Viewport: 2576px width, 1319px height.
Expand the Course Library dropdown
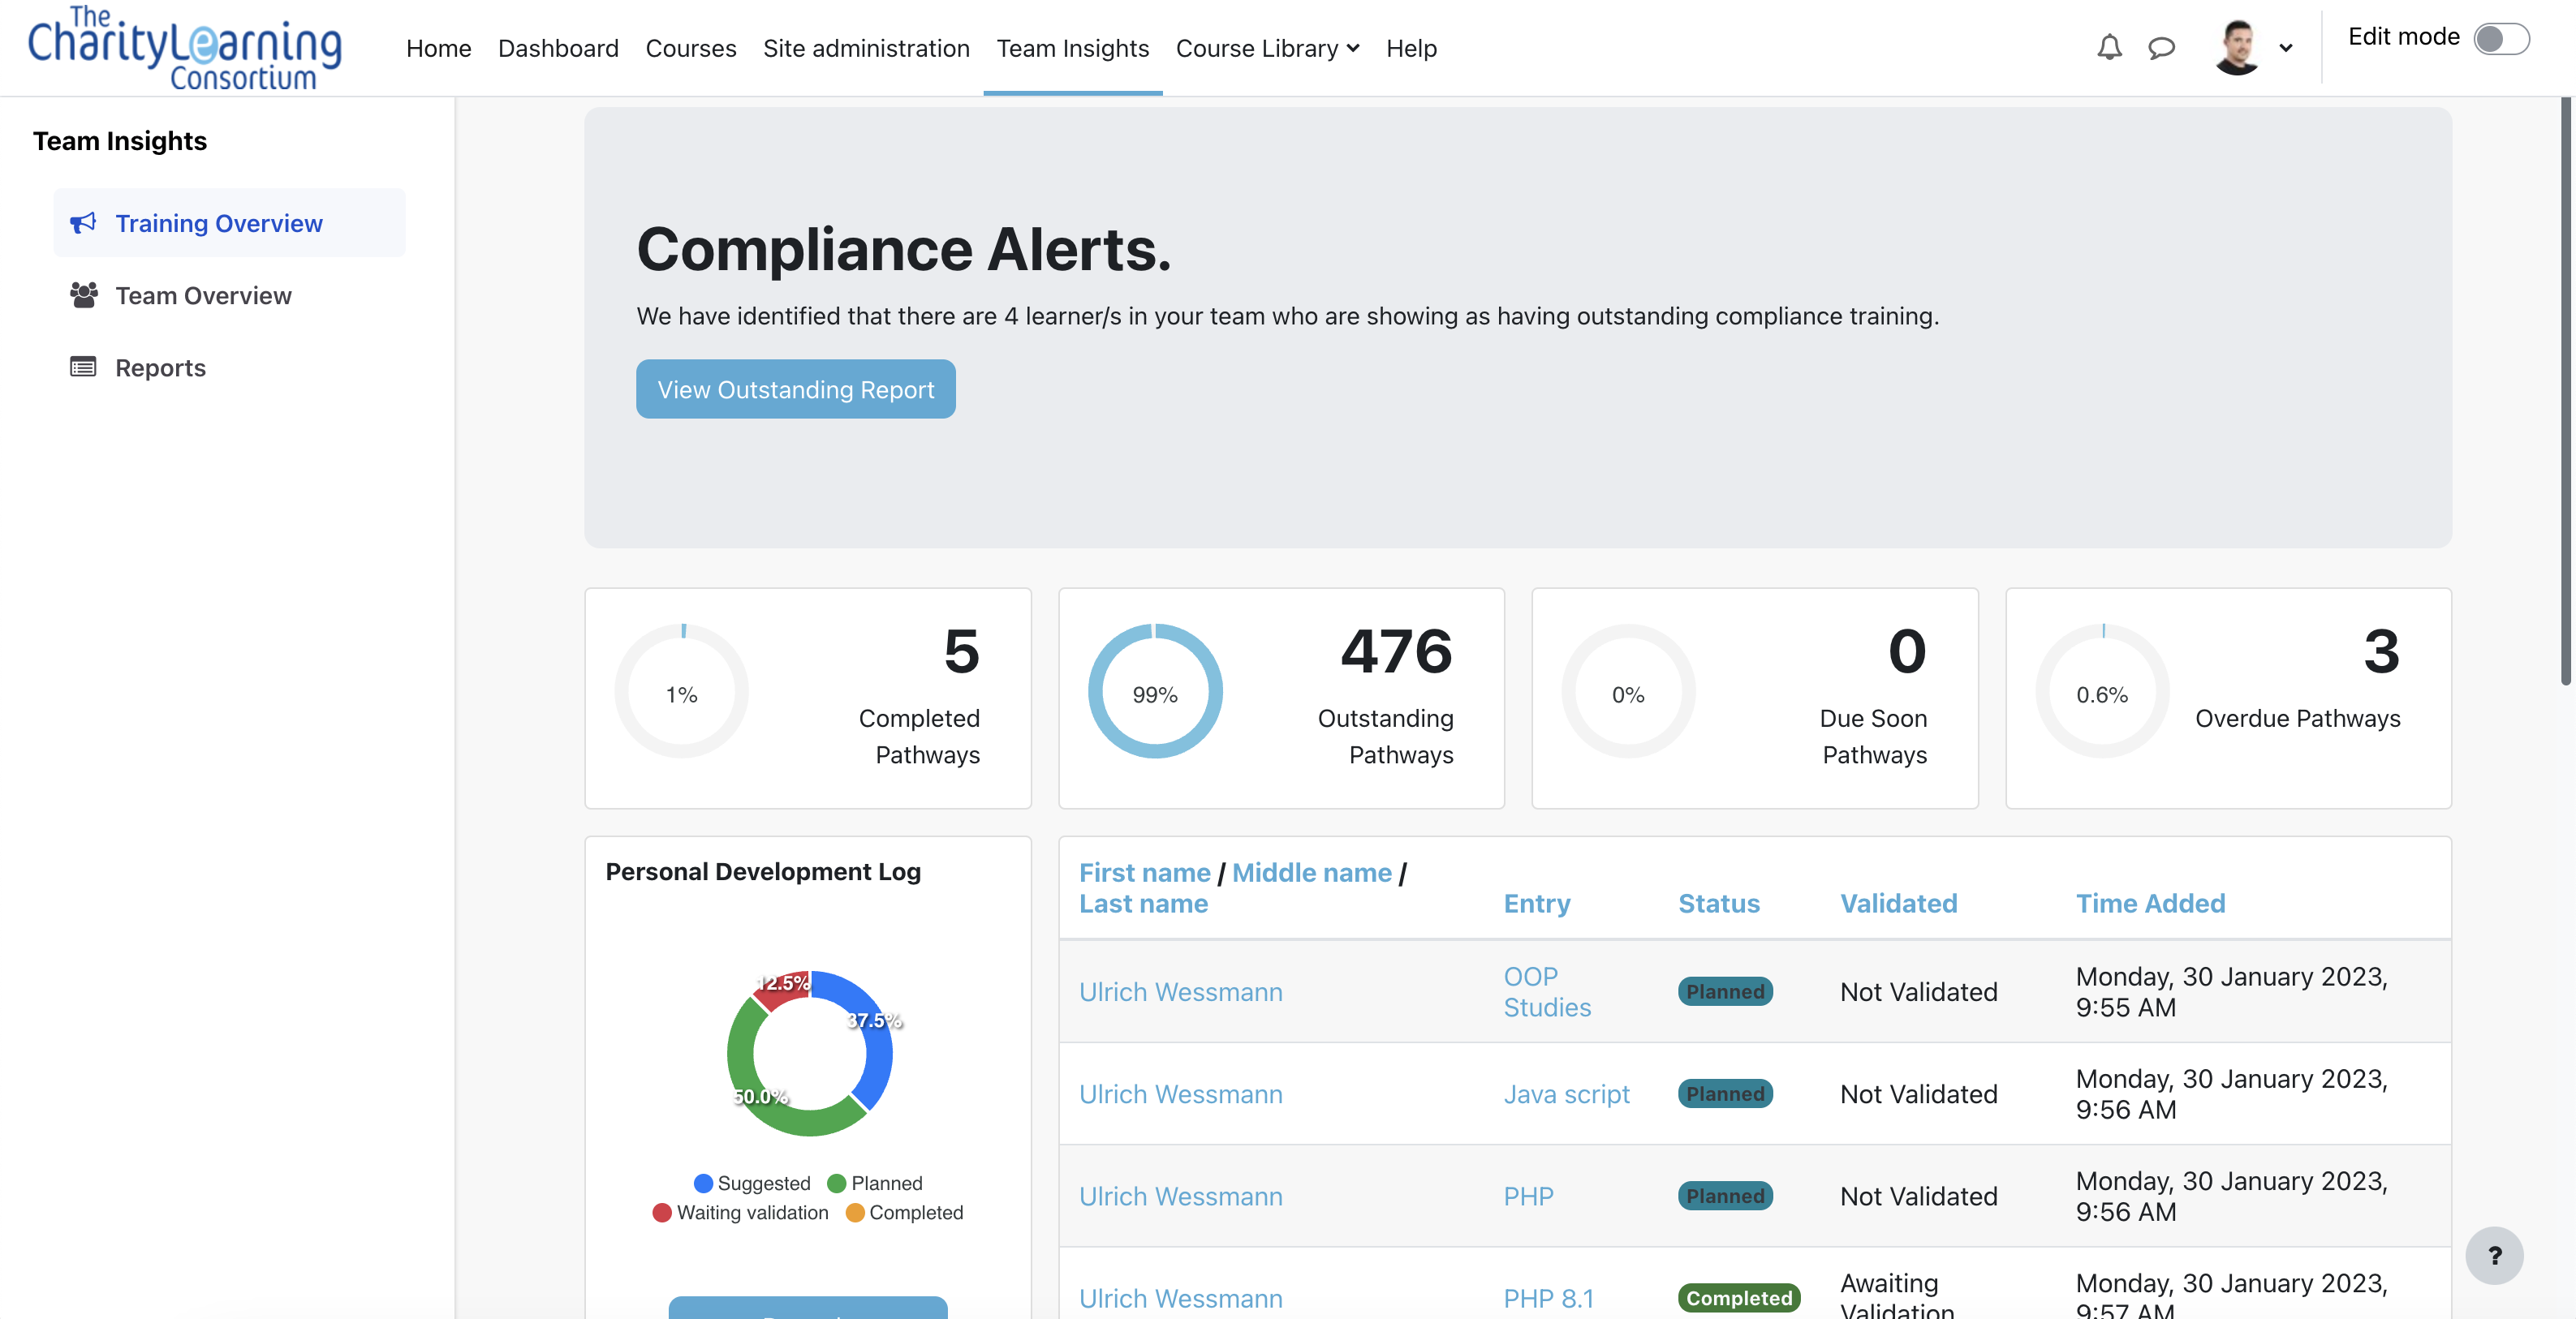[x=1267, y=47]
